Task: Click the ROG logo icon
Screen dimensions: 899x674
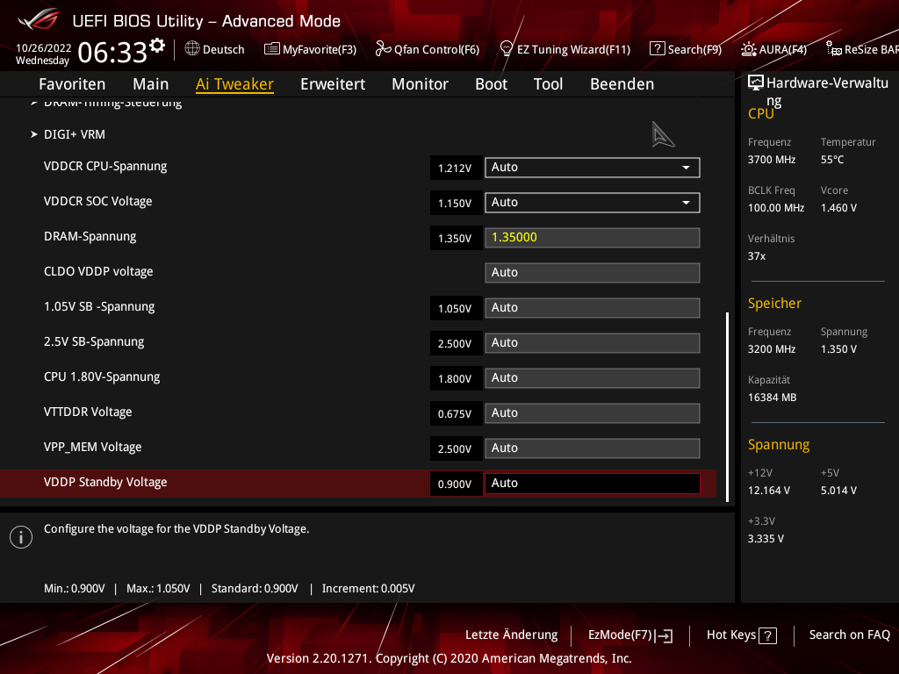Action: 38,20
